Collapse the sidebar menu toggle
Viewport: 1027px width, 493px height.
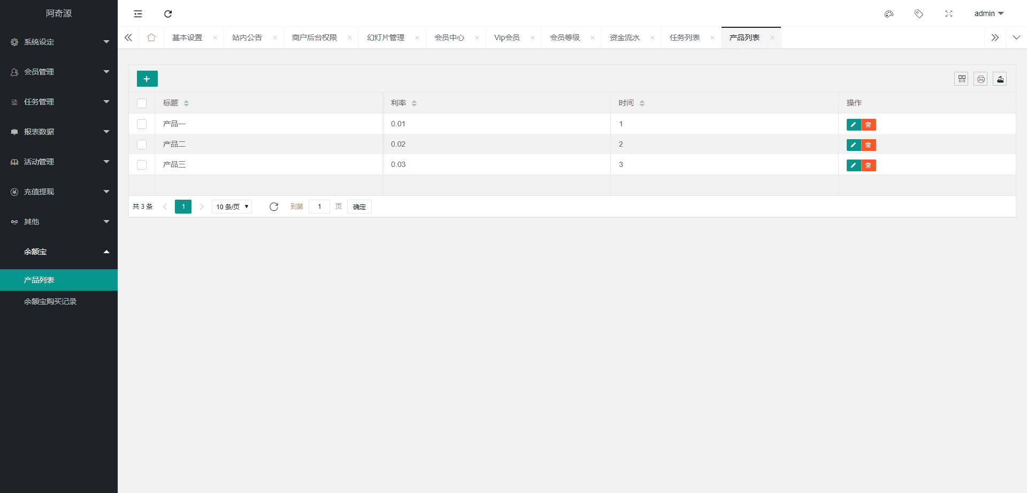point(138,14)
